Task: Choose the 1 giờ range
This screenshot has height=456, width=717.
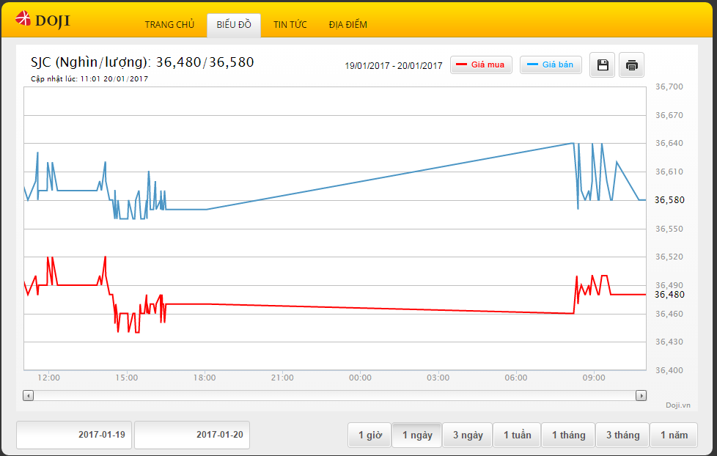Action: (x=369, y=435)
